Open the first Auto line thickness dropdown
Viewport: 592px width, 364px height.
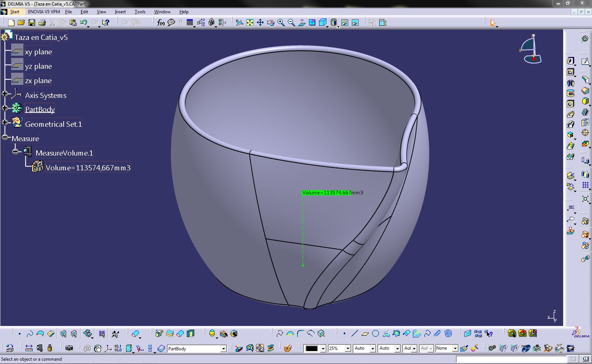[373, 348]
